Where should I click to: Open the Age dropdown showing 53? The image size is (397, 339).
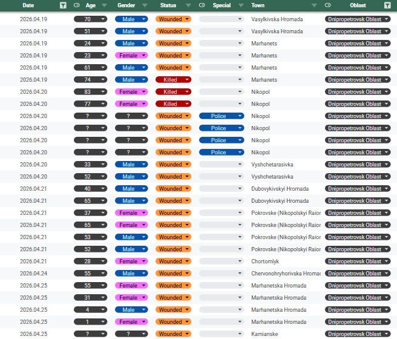[x=90, y=237]
